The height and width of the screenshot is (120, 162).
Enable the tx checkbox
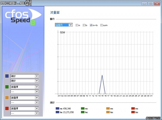(84, 25)
